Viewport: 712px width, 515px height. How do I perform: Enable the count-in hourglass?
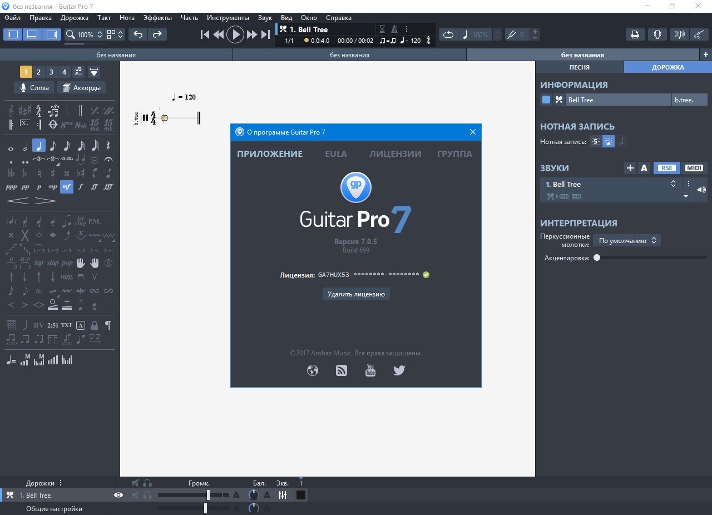(x=382, y=29)
